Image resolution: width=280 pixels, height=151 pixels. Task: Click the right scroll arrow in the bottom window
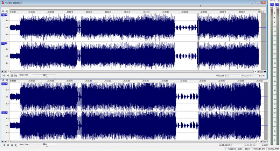click(x=258, y=141)
